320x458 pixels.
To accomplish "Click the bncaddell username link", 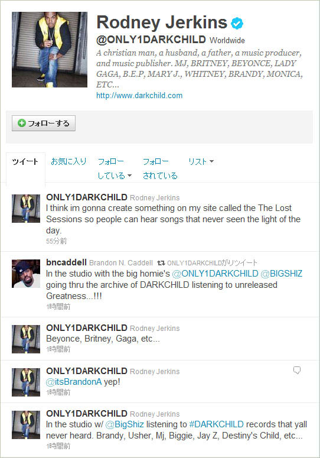I will [66, 262].
